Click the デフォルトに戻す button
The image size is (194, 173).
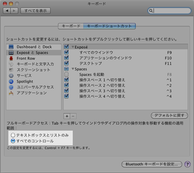(169, 115)
